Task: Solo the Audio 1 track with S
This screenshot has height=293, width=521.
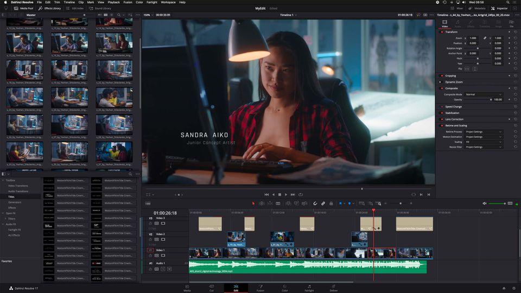Action: click(x=163, y=269)
